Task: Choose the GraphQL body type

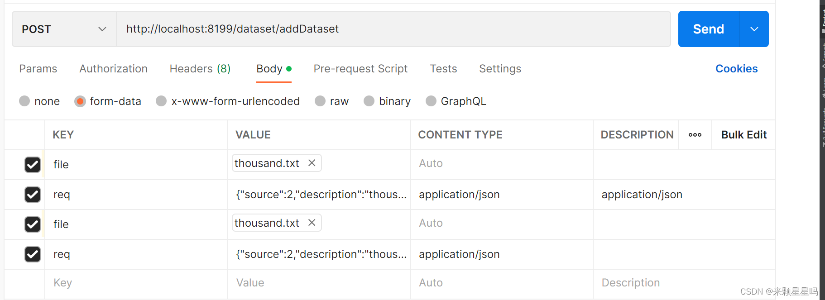Action: [431, 101]
